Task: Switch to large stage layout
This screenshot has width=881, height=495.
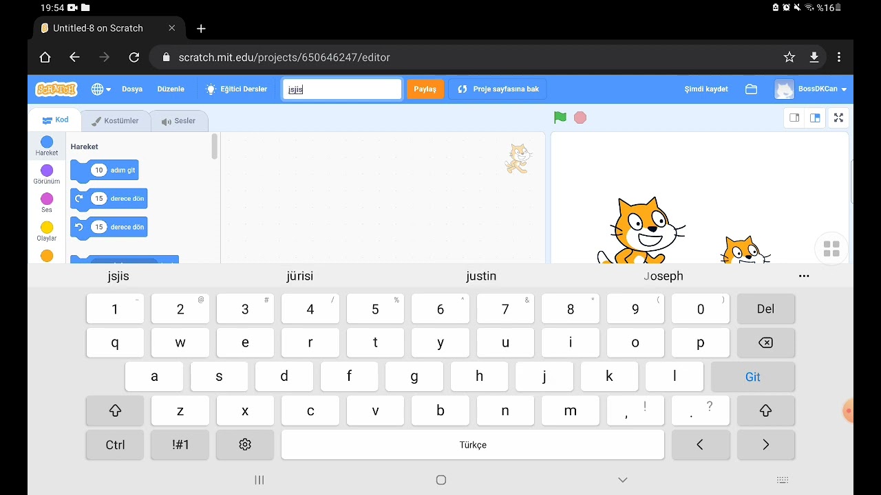Action: 815,118
